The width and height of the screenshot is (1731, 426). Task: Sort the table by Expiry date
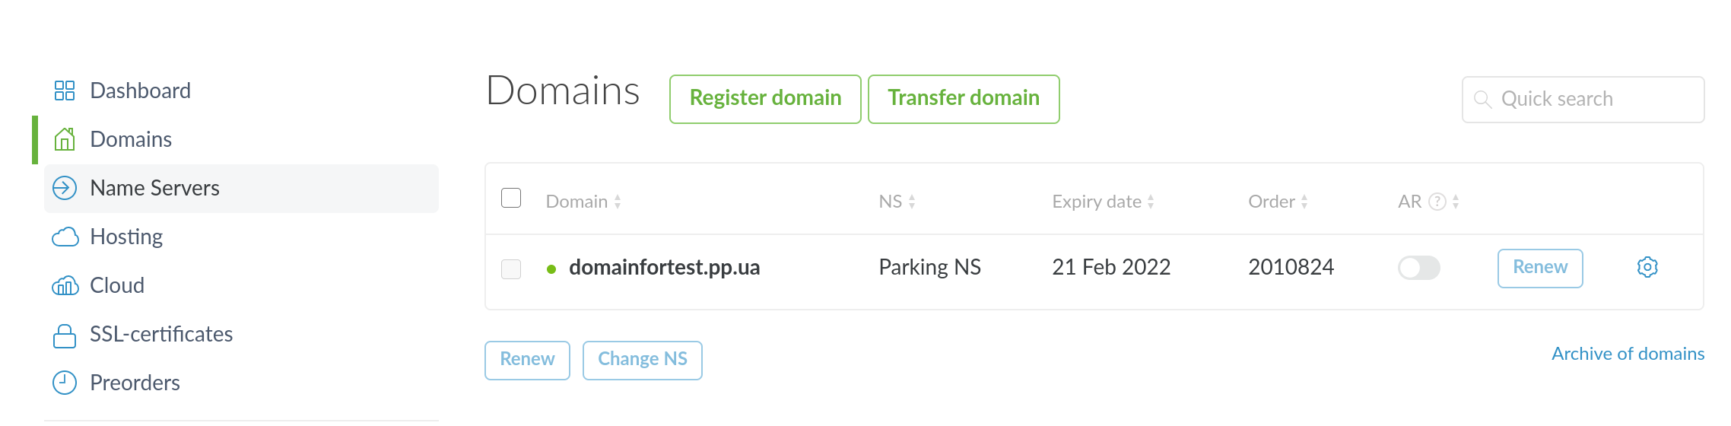1103,202
